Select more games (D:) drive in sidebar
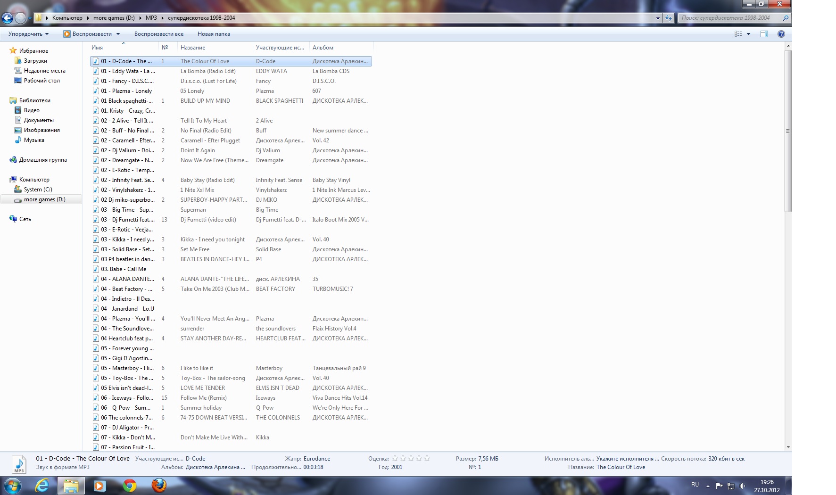Image resolution: width=836 pixels, height=495 pixels. pyautogui.click(x=45, y=199)
